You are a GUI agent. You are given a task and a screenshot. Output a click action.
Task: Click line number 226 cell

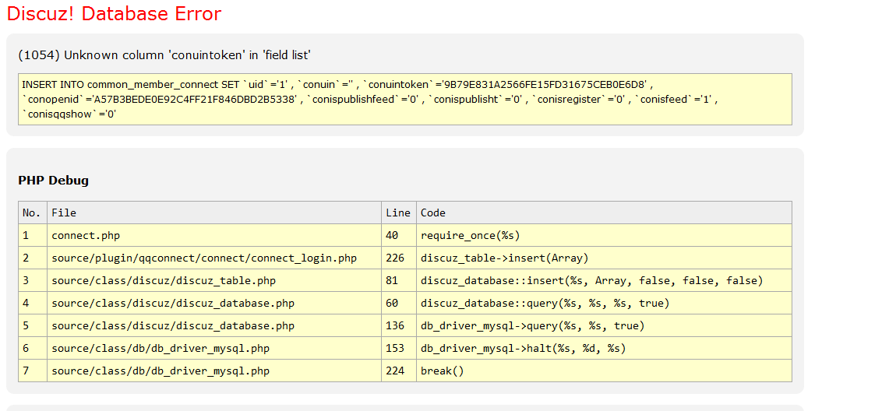pyautogui.click(x=396, y=258)
